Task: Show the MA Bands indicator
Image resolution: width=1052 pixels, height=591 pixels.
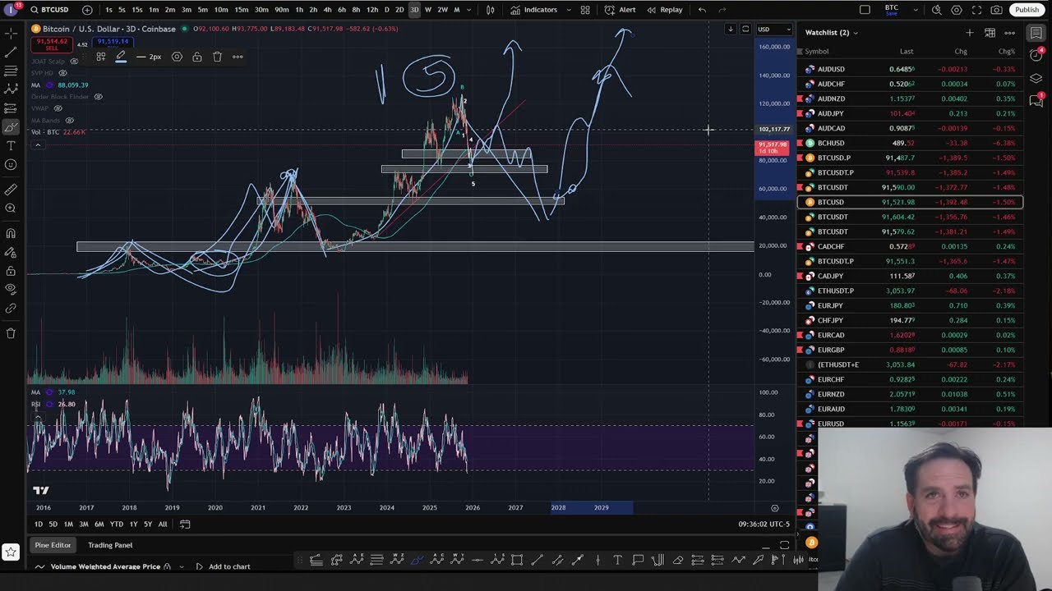Action: click(x=68, y=121)
